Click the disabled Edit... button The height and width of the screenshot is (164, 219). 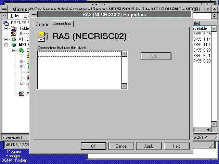pyautogui.click(x=156, y=56)
